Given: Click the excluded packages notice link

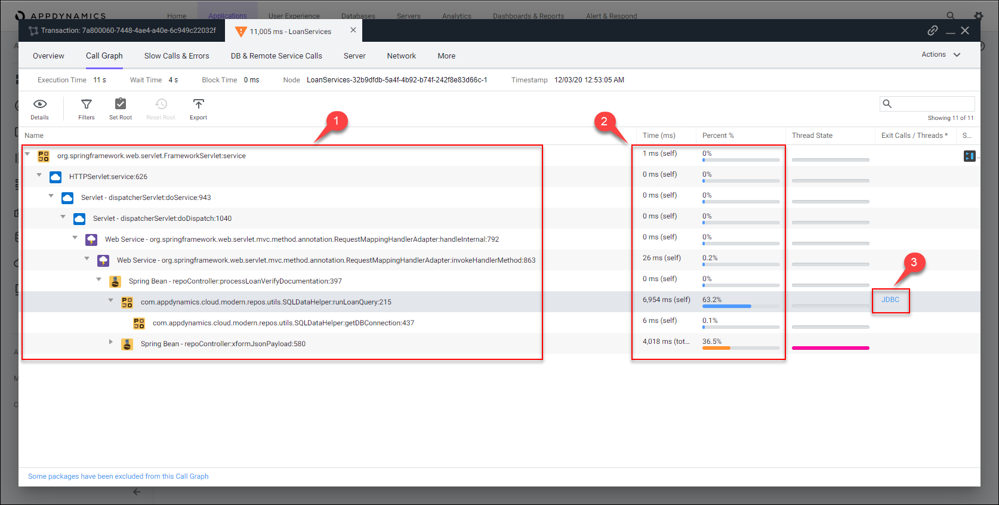Looking at the screenshot, I should [x=118, y=476].
